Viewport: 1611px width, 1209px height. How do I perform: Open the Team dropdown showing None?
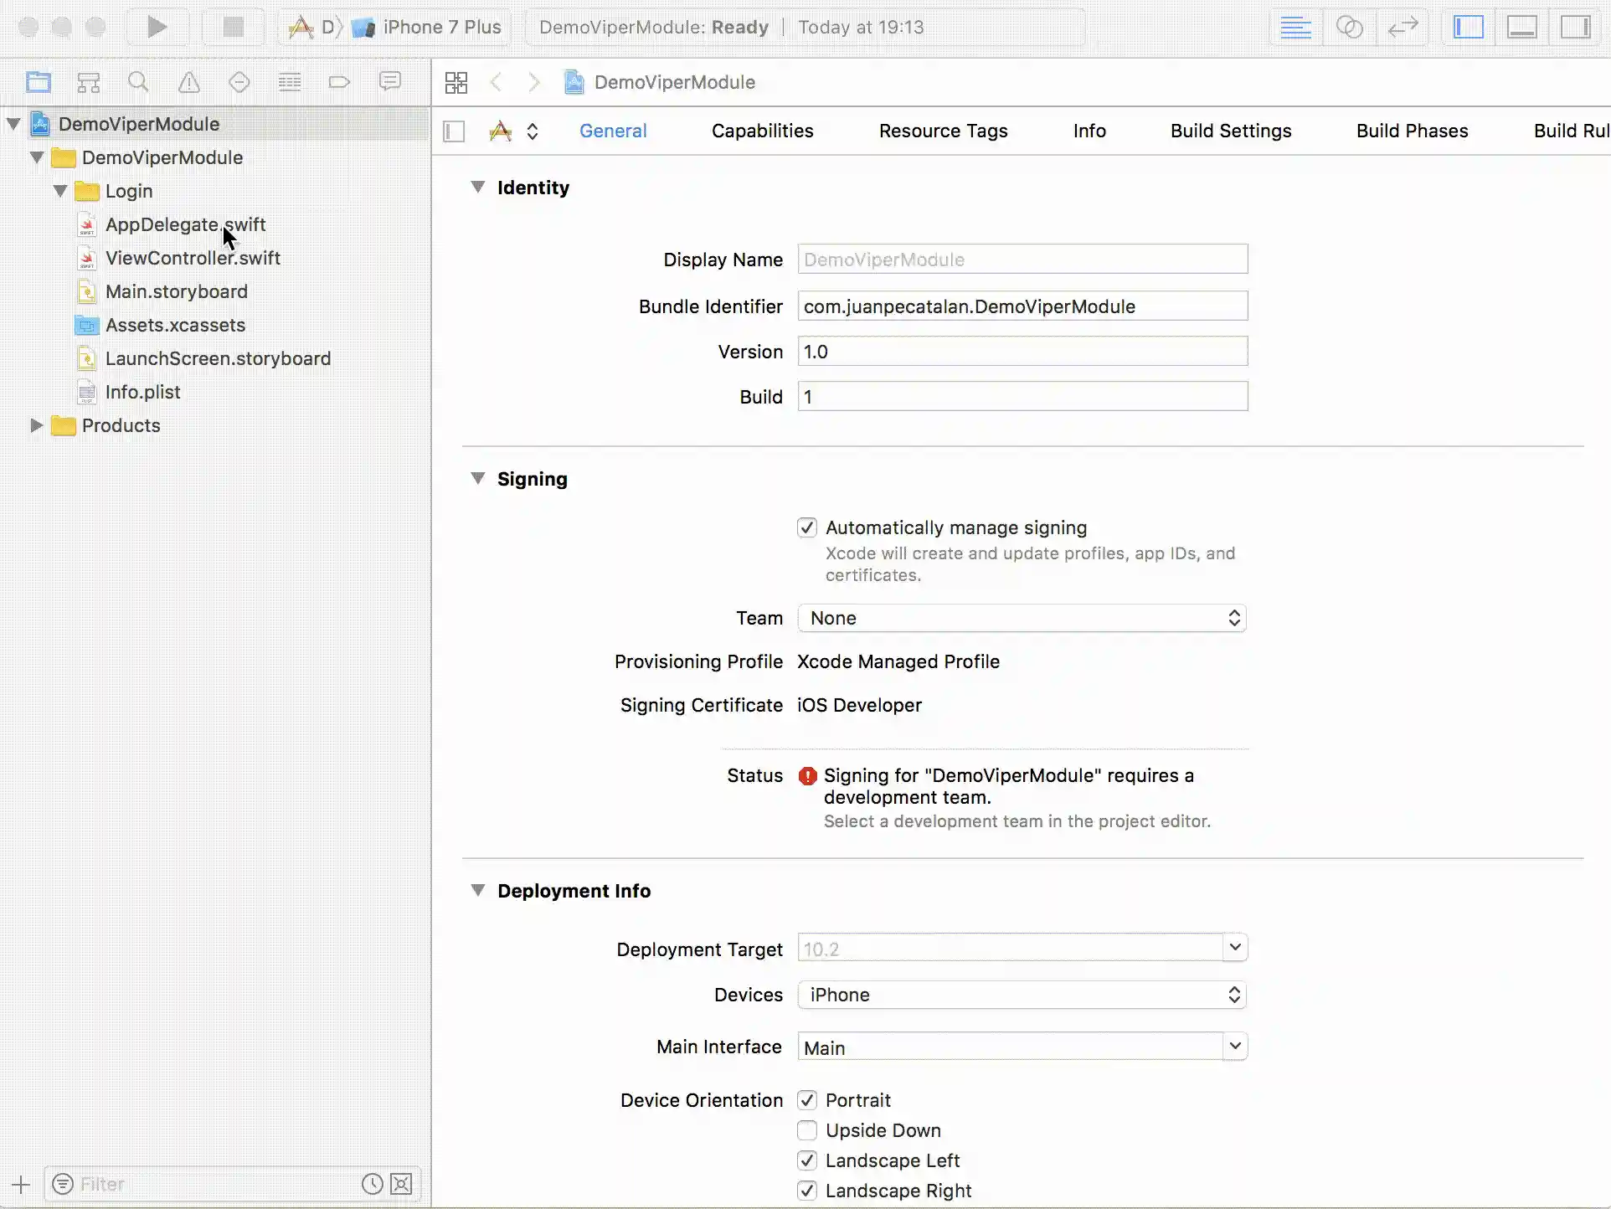pyautogui.click(x=1022, y=618)
